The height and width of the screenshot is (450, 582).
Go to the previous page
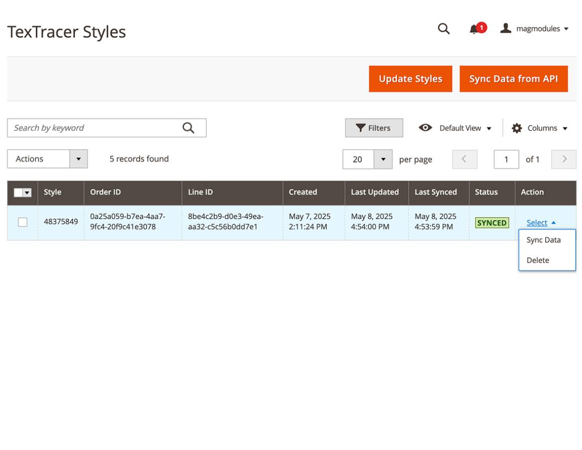(x=464, y=159)
